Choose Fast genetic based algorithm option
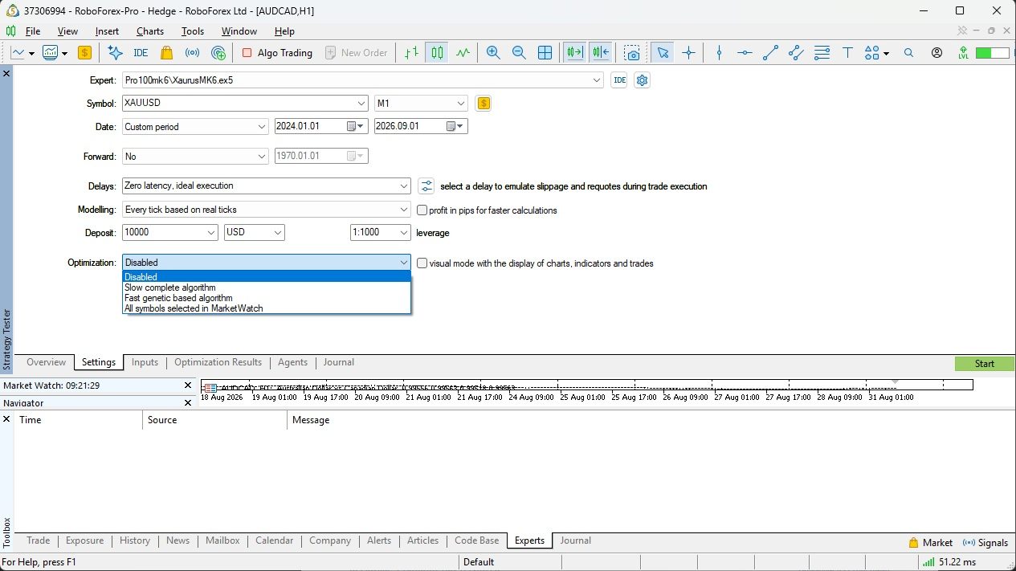The image size is (1016, 571). coord(267,298)
